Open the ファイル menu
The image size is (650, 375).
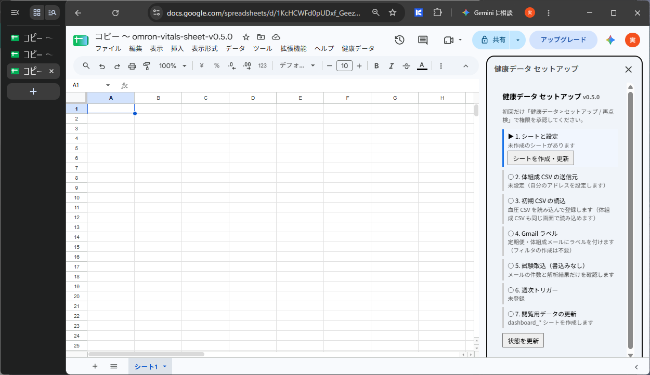[x=108, y=49]
